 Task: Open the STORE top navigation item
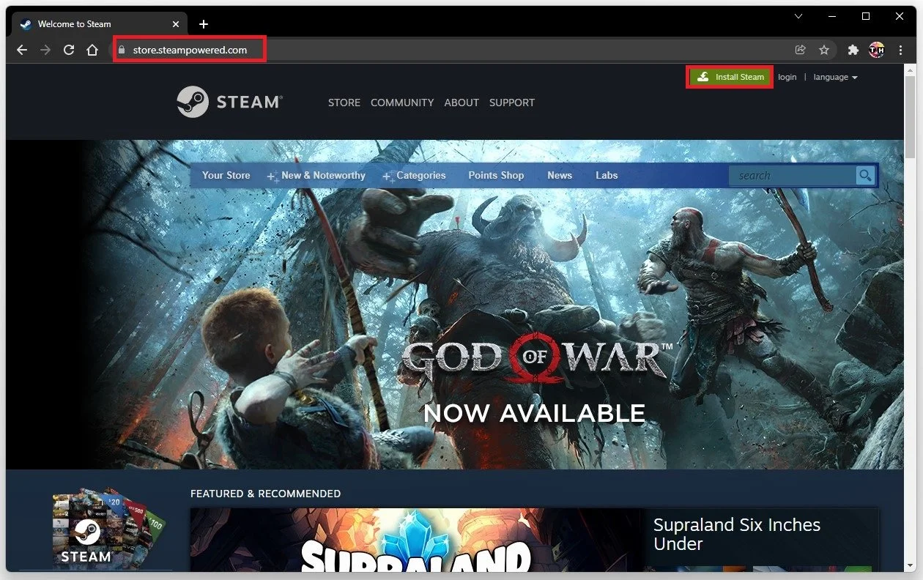click(344, 103)
